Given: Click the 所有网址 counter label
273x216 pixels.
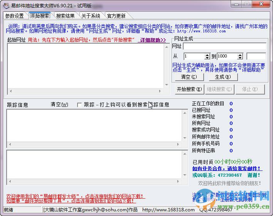Looking at the screenshot, I should [x=201, y=123].
